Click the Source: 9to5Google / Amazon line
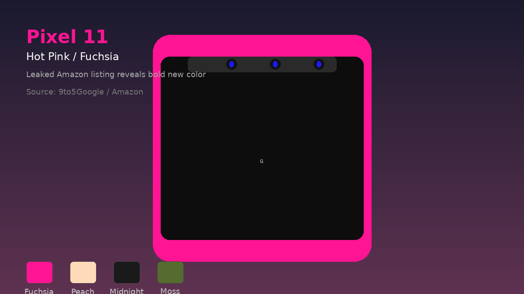The image size is (524, 294). tap(85, 92)
